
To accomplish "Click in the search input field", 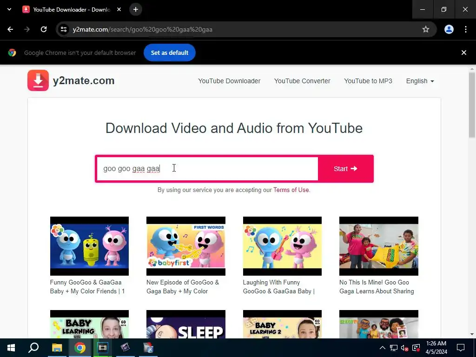I will [x=207, y=169].
